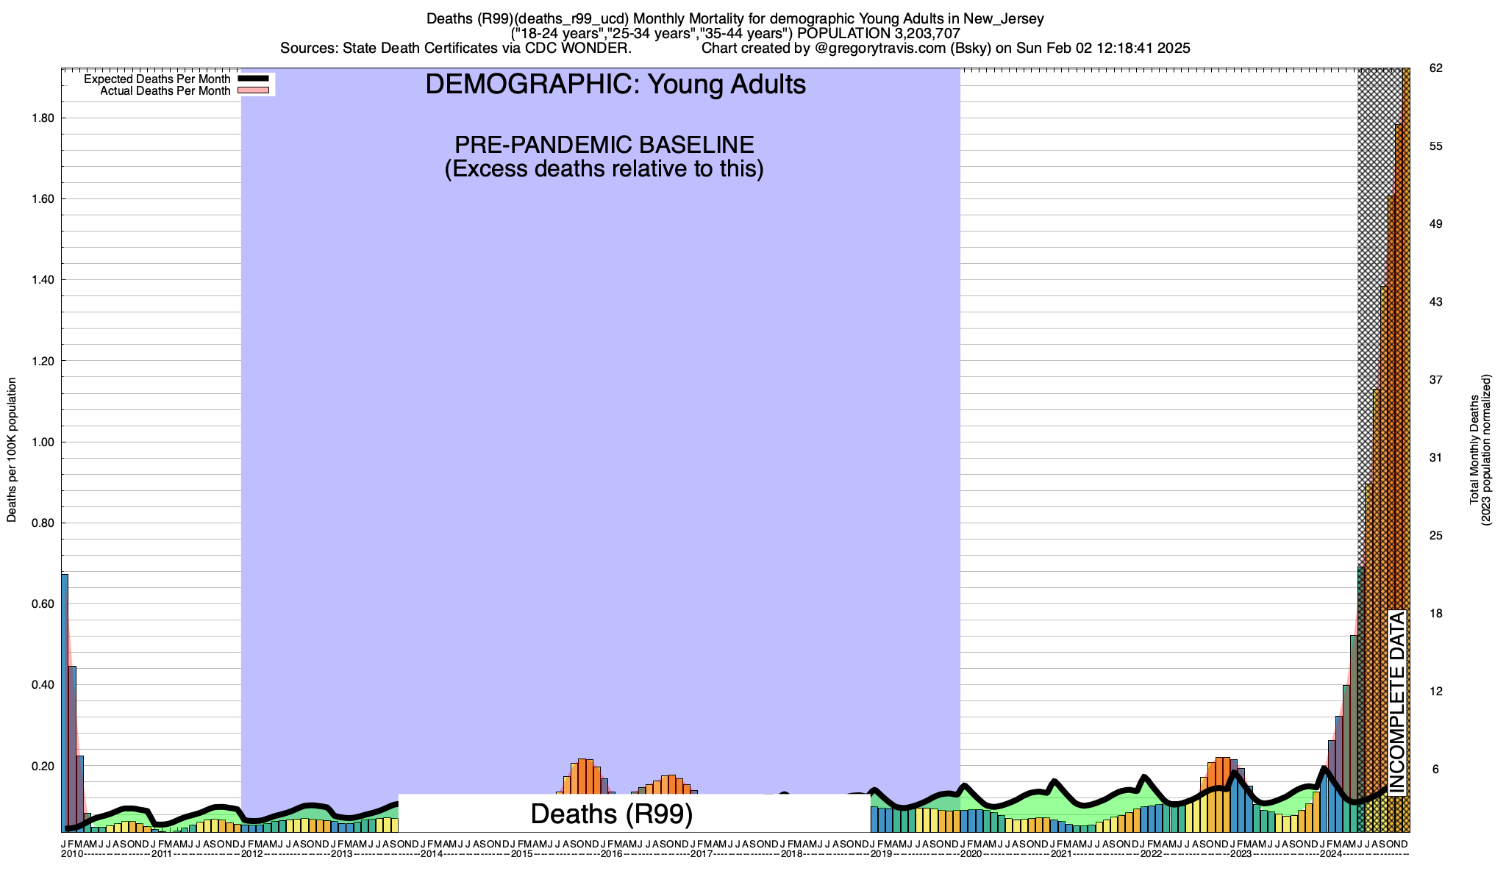Click the black Expected Deaths legend line
Viewport: 1506px width, 882px height.
[254, 79]
